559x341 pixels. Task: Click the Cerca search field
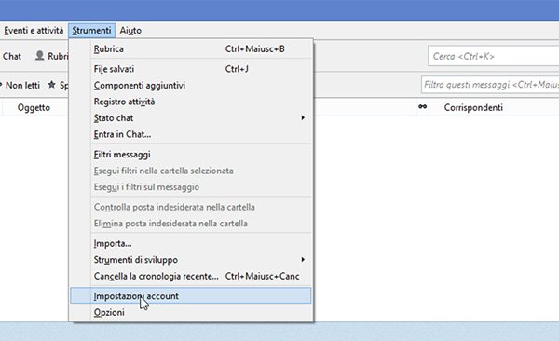(494, 56)
